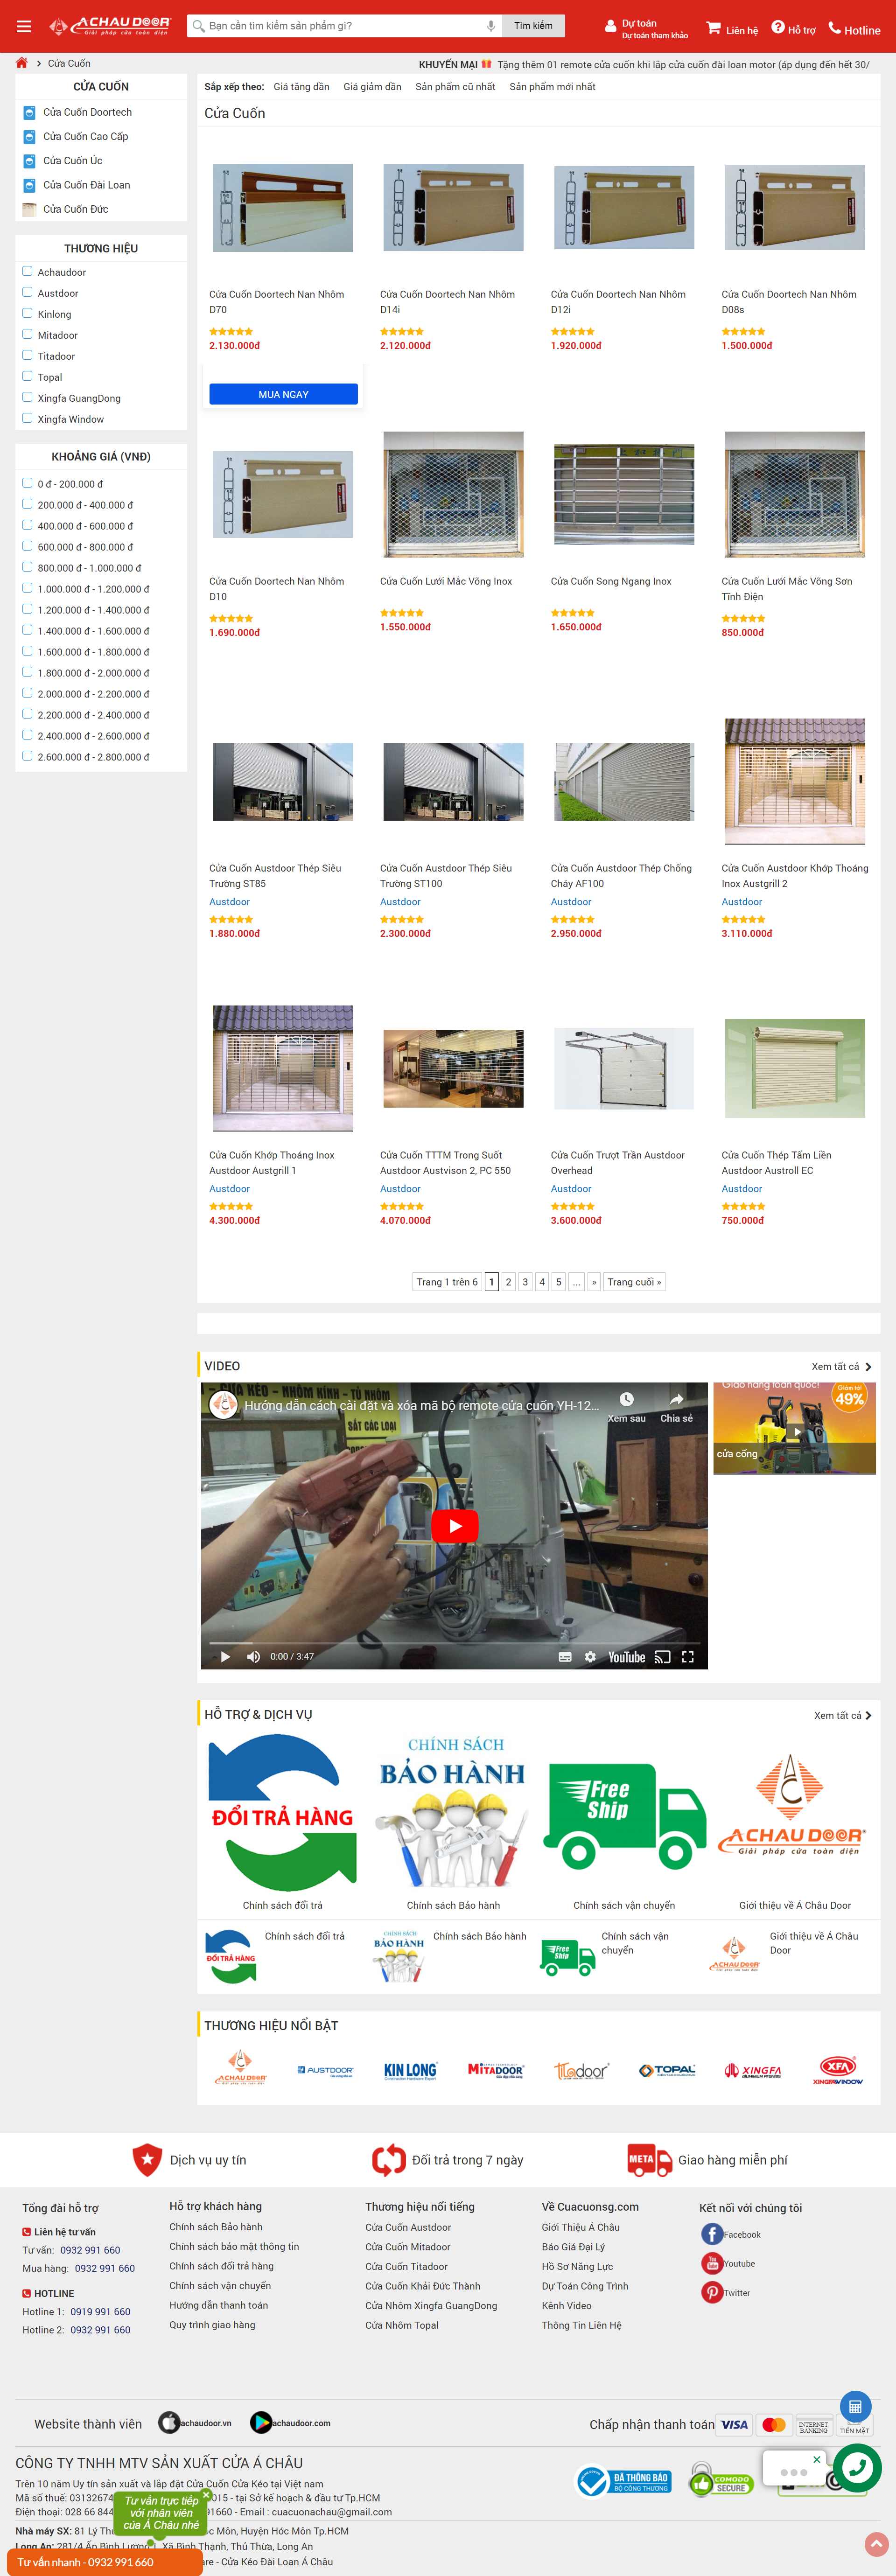Open Chính sách Bảo hành footer link
Image resolution: width=896 pixels, height=2576 pixels.
216,2227
